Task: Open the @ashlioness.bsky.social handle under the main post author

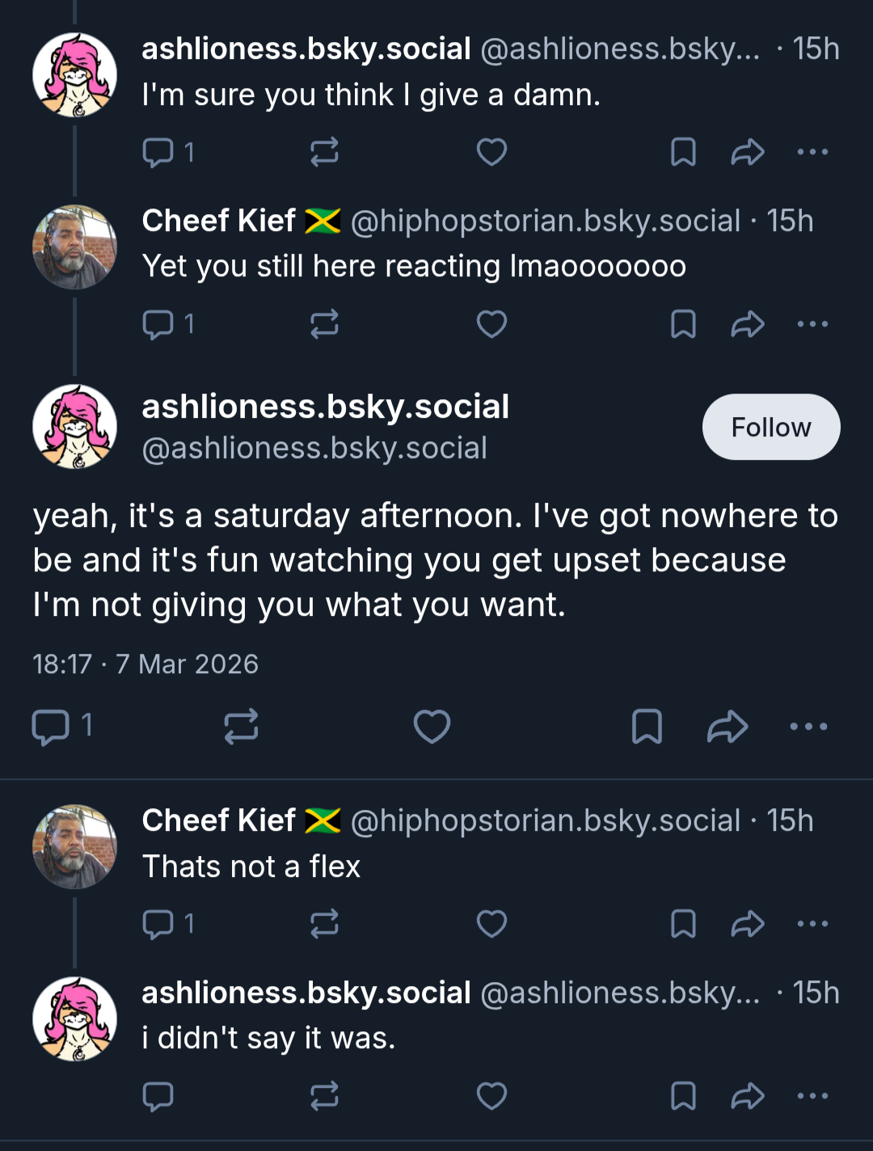Action: [314, 448]
